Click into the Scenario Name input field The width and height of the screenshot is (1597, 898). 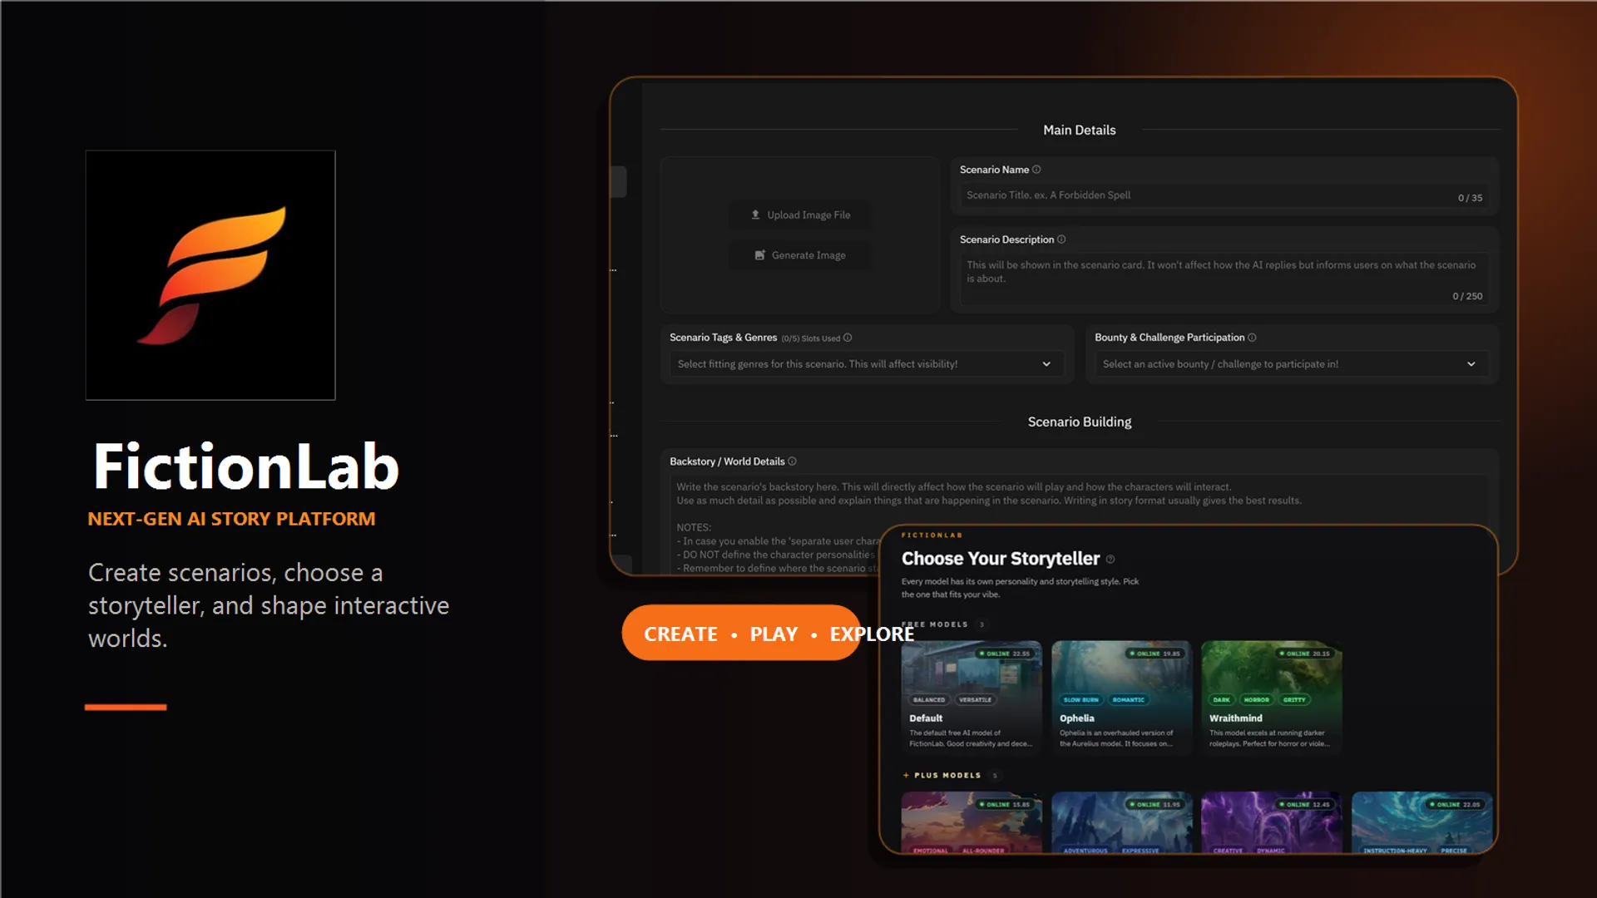point(1224,196)
